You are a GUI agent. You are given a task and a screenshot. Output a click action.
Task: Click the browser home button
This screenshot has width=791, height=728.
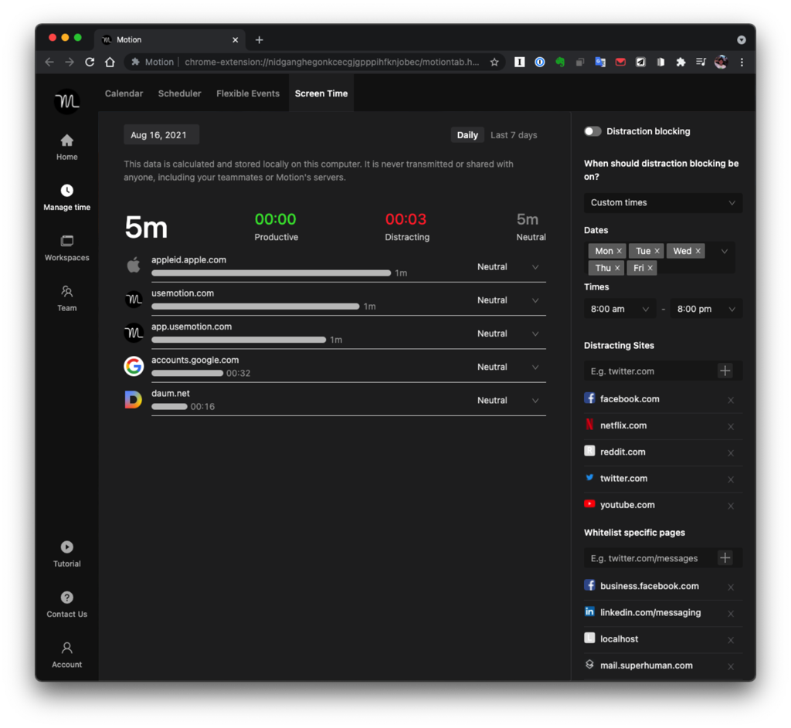(x=110, y=62)
